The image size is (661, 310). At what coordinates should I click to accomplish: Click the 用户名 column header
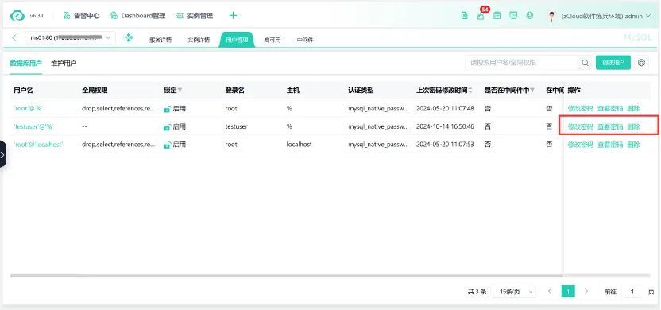pos(23,91)
